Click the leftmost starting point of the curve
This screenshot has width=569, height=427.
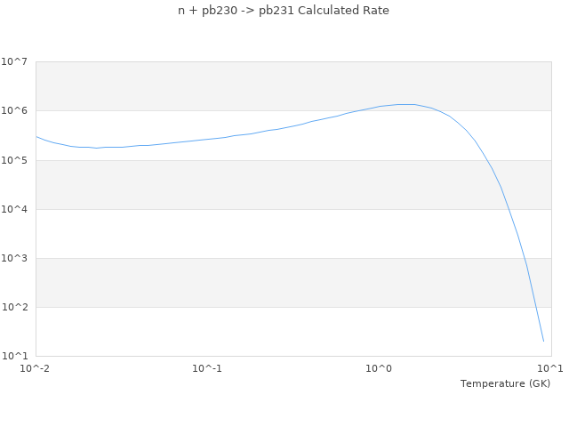pos(36,136)
